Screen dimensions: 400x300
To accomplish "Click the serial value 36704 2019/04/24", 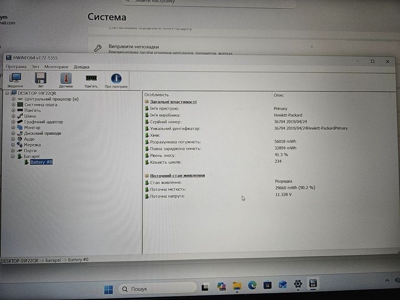I will tap(290, 122).
